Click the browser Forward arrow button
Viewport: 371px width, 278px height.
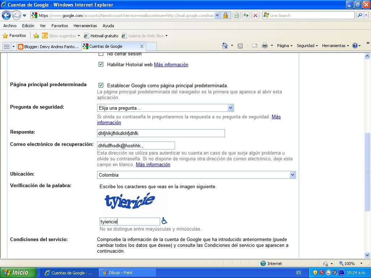click(x=16, y=16)
